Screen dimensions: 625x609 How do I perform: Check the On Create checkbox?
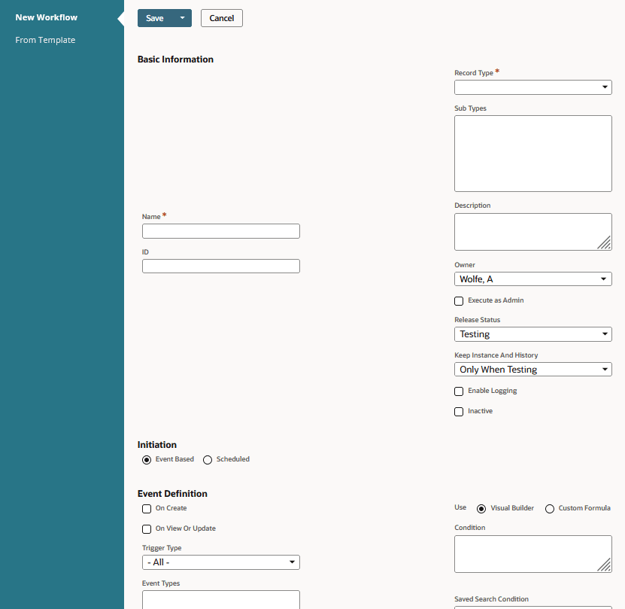[147, 509]
